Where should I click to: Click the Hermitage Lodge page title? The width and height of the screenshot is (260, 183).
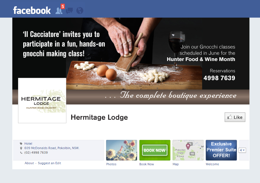(x=99, y=117)
